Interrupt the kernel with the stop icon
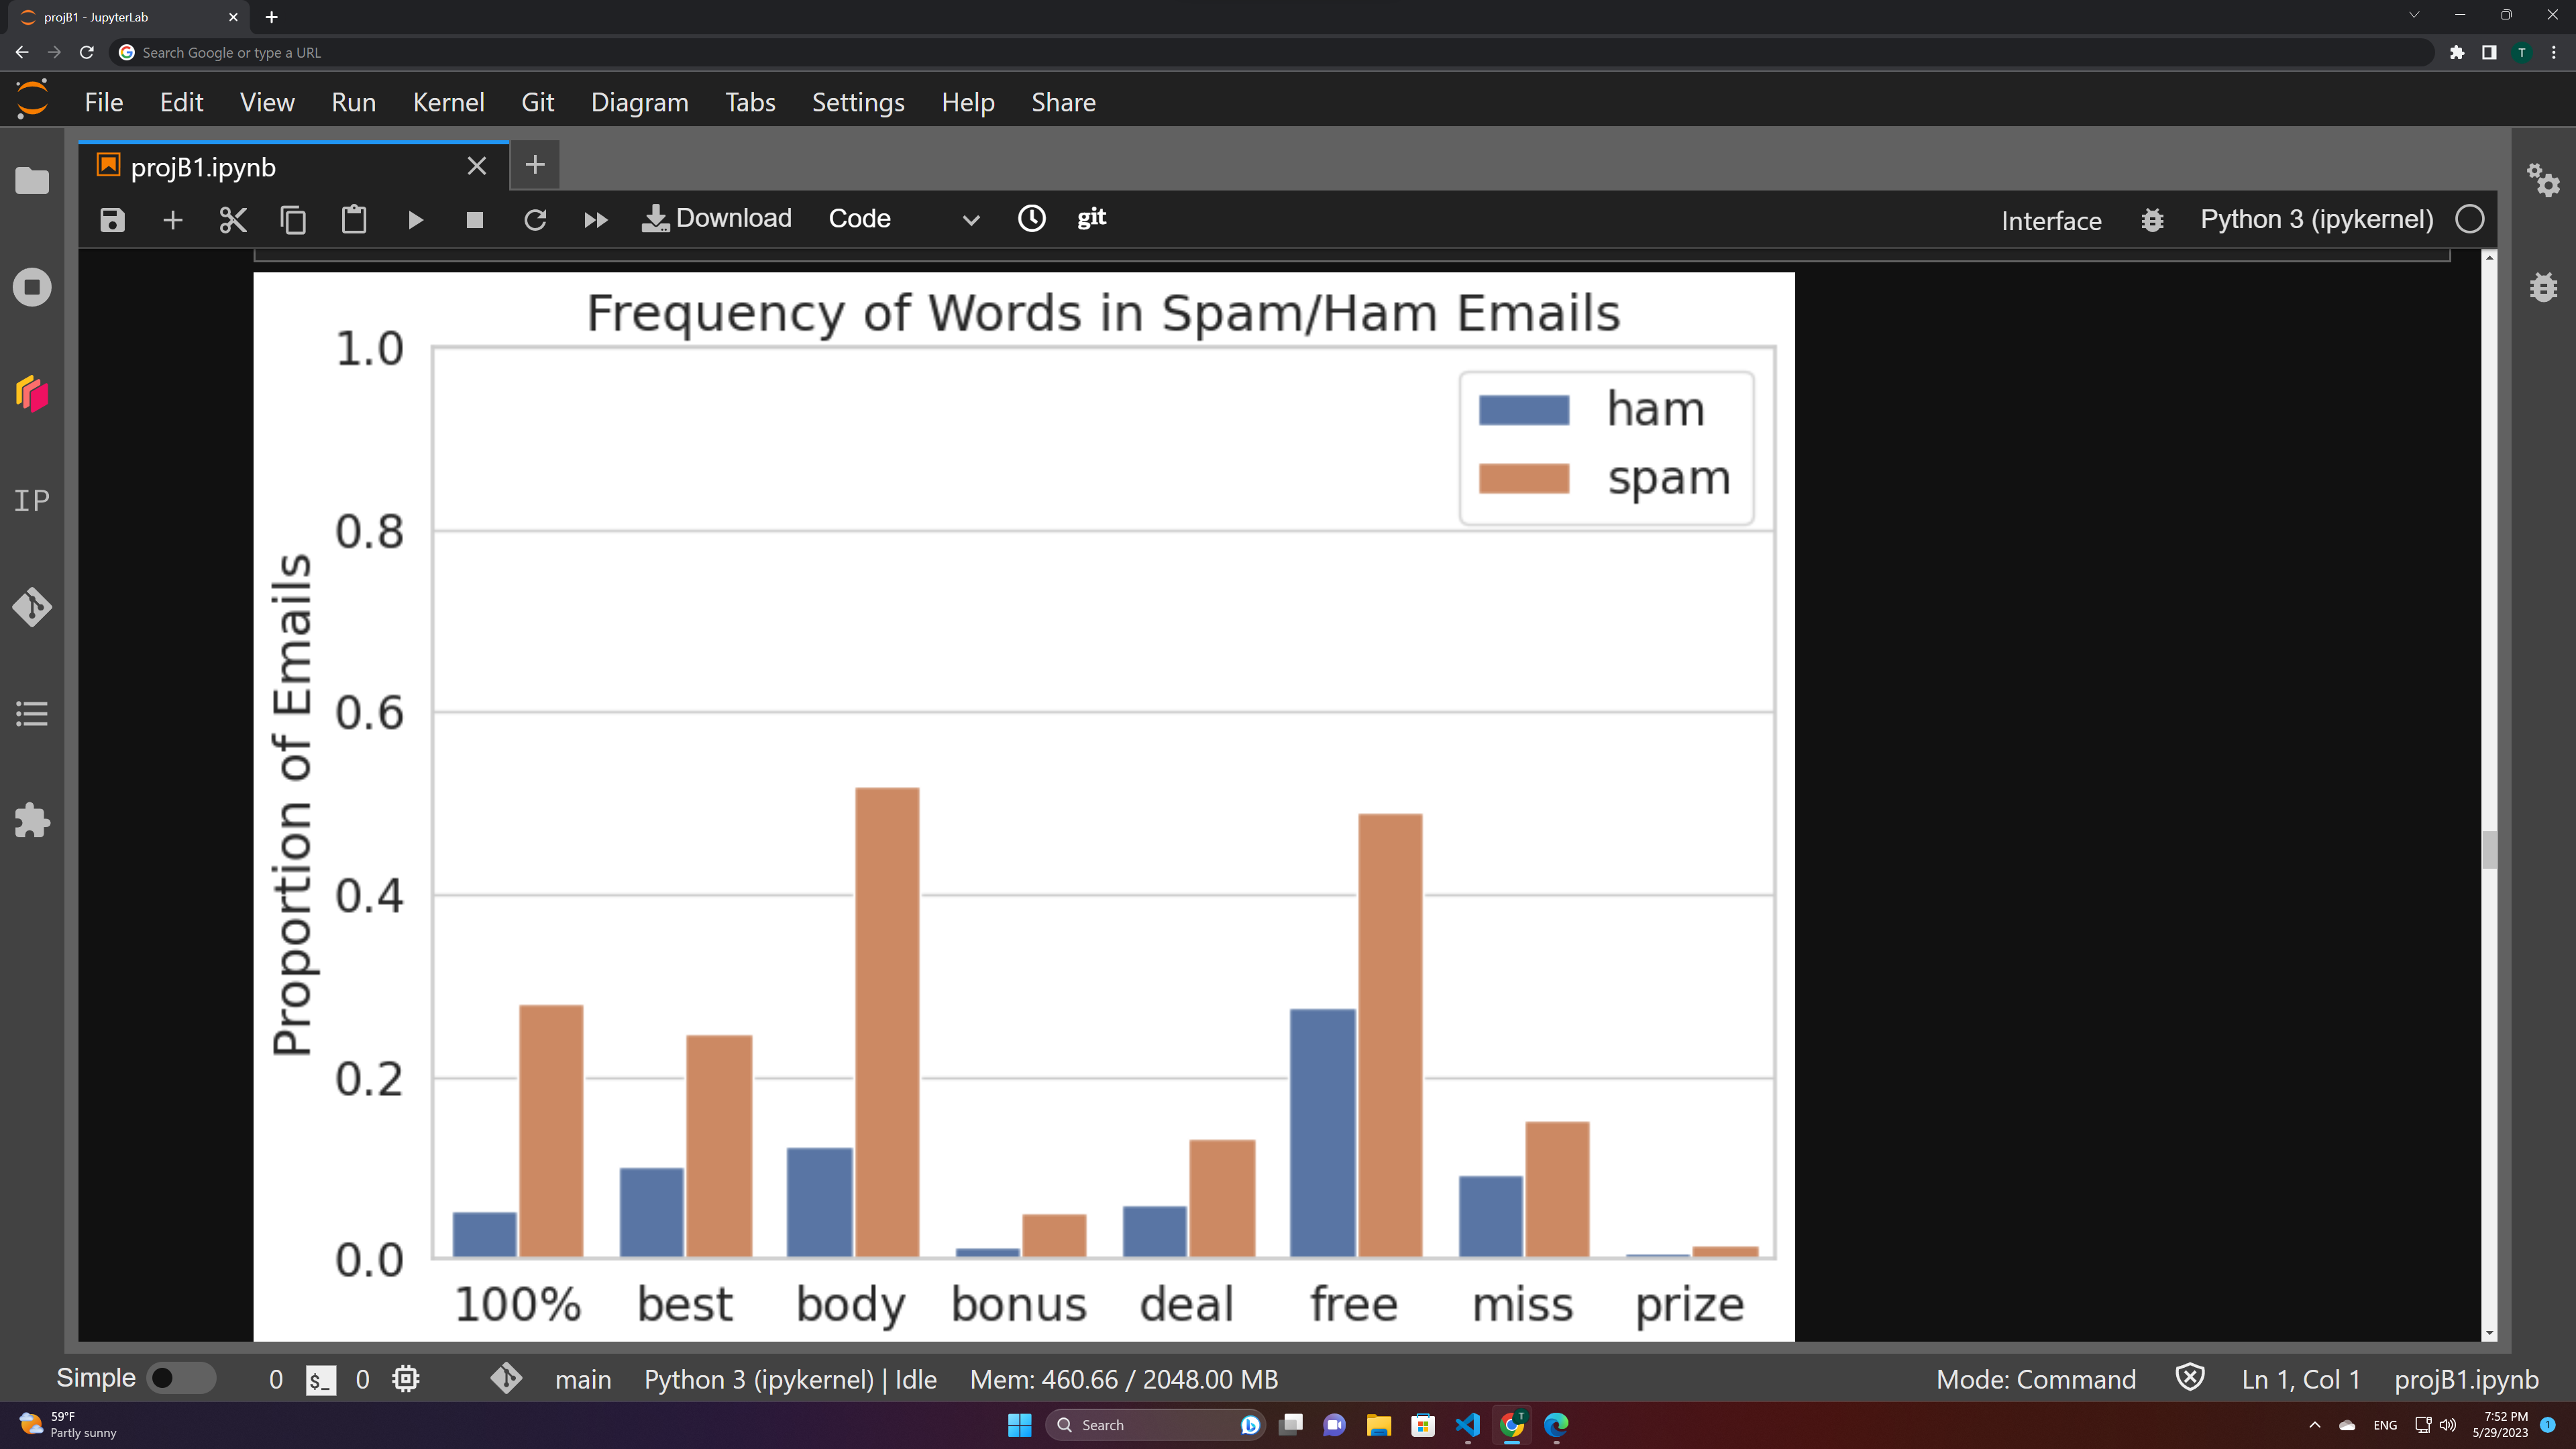Viewport: 2576px width, 1449px height. (x=475, y=220)
